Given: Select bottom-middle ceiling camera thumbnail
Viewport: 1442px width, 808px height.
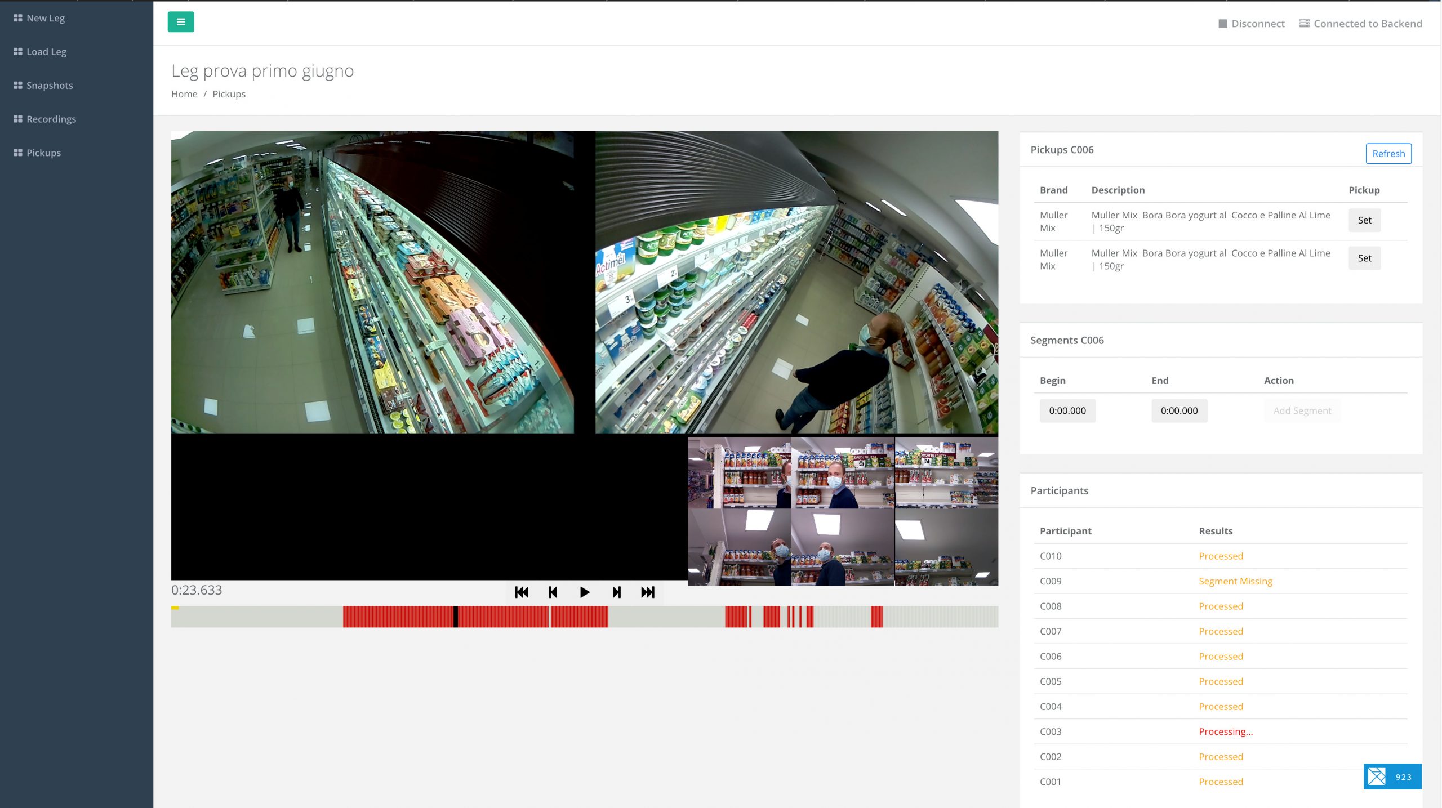Looking at the screenshot, I should pyautogui.click(x=843, y=548).
